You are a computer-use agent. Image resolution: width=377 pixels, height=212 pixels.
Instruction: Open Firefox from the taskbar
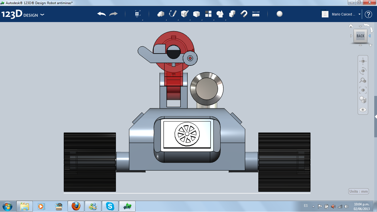pyautogui.click(x=76, y=206)
